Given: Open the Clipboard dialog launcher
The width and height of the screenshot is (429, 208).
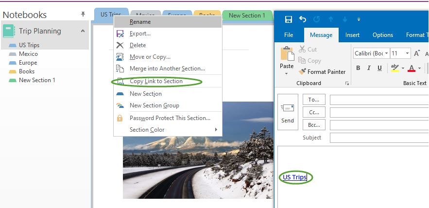Looking at the screenshot, I should pos(347,84).
